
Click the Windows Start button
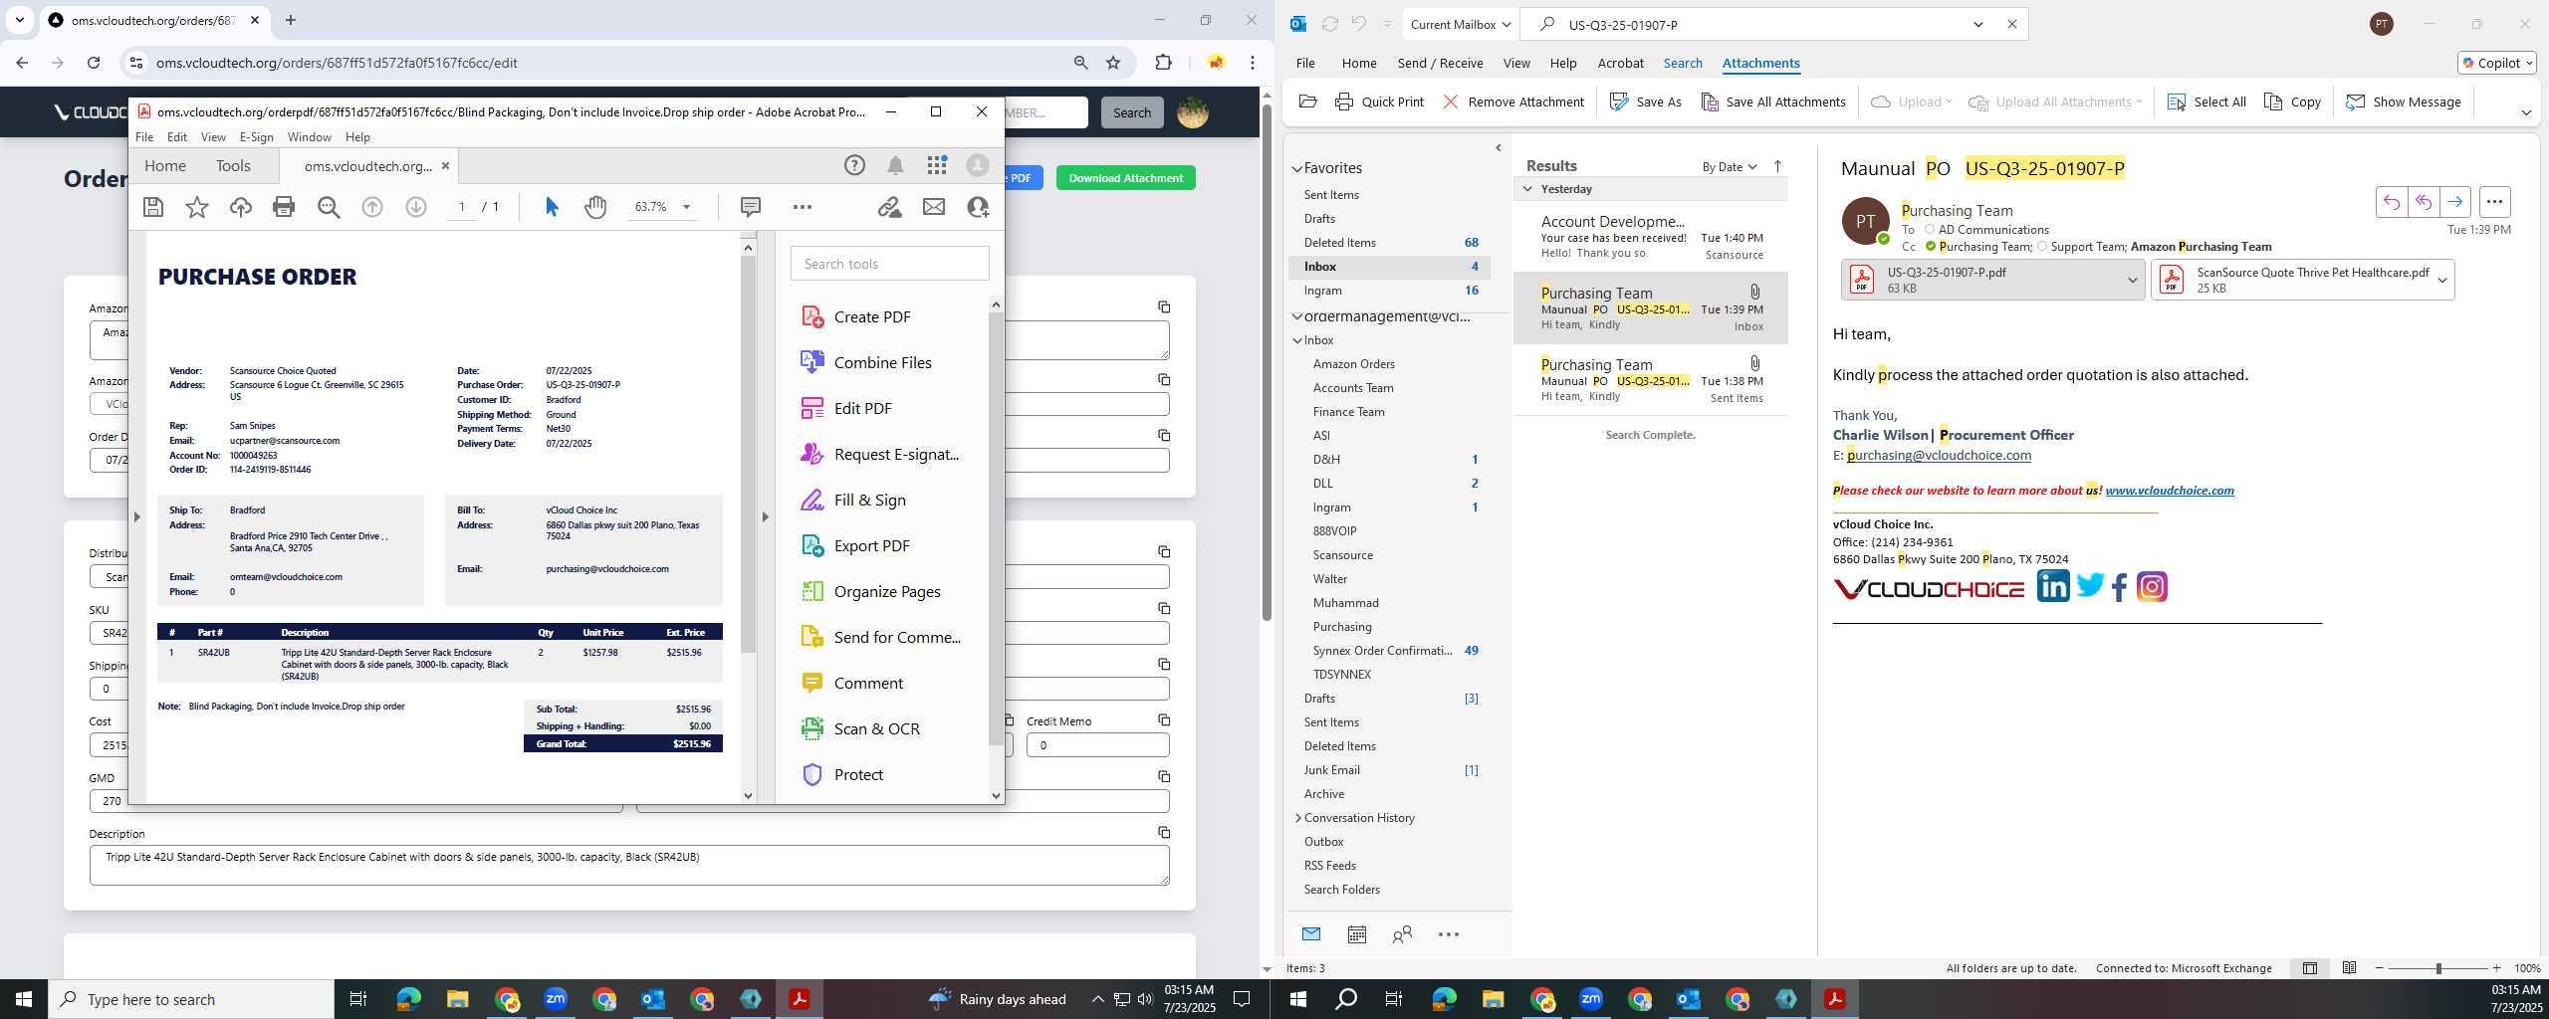tap(24, 999)
